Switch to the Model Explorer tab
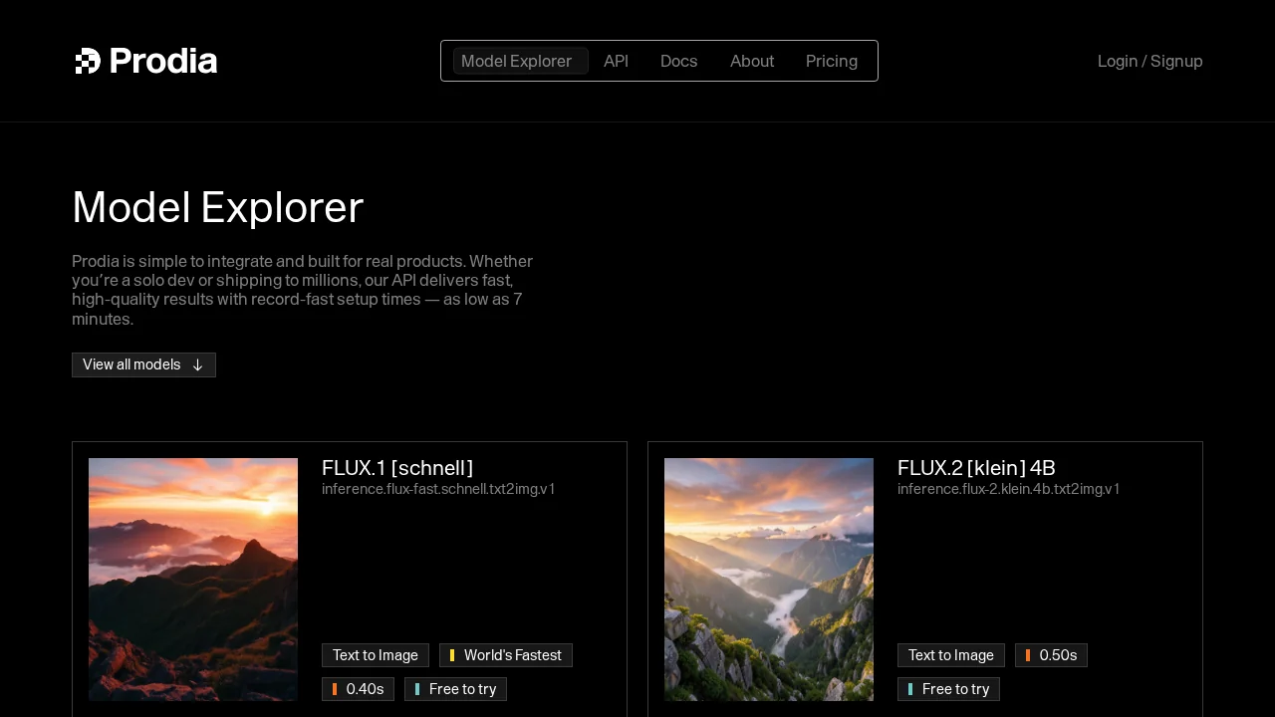Viewport: 1275px width, 717px height. (x=517, y=61)
